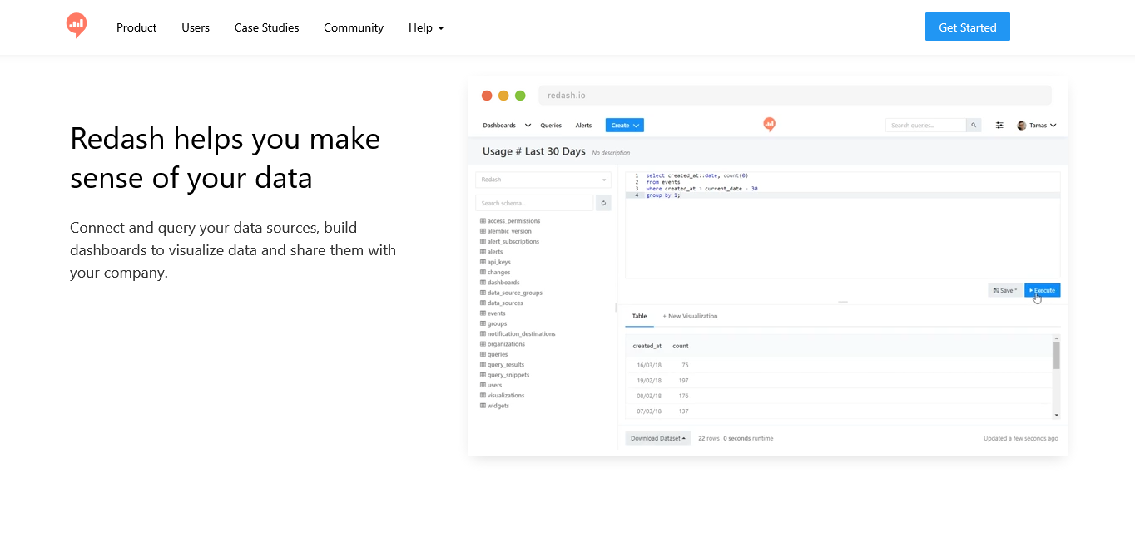
Task: Click the table icon beside users
Action: click(x=483, y=385)
